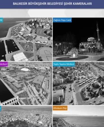
Task: Open the Zağnos Paşa Cami camera thumbnail
Action: (x=78, y=39)
